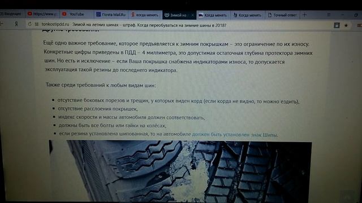Bookmark the page with star icon

click(x=346, y=25)
